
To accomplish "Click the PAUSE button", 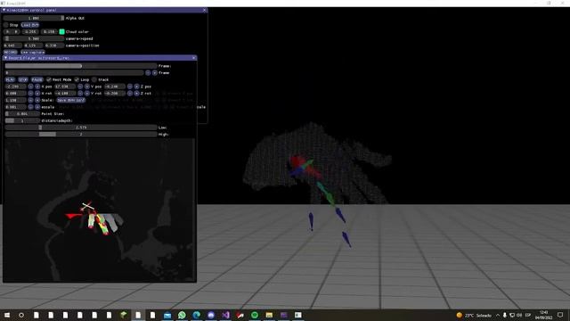I will 37,79.
